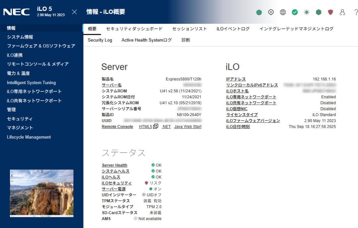Click the UID indicator icon in the top bar

(271, 12)
